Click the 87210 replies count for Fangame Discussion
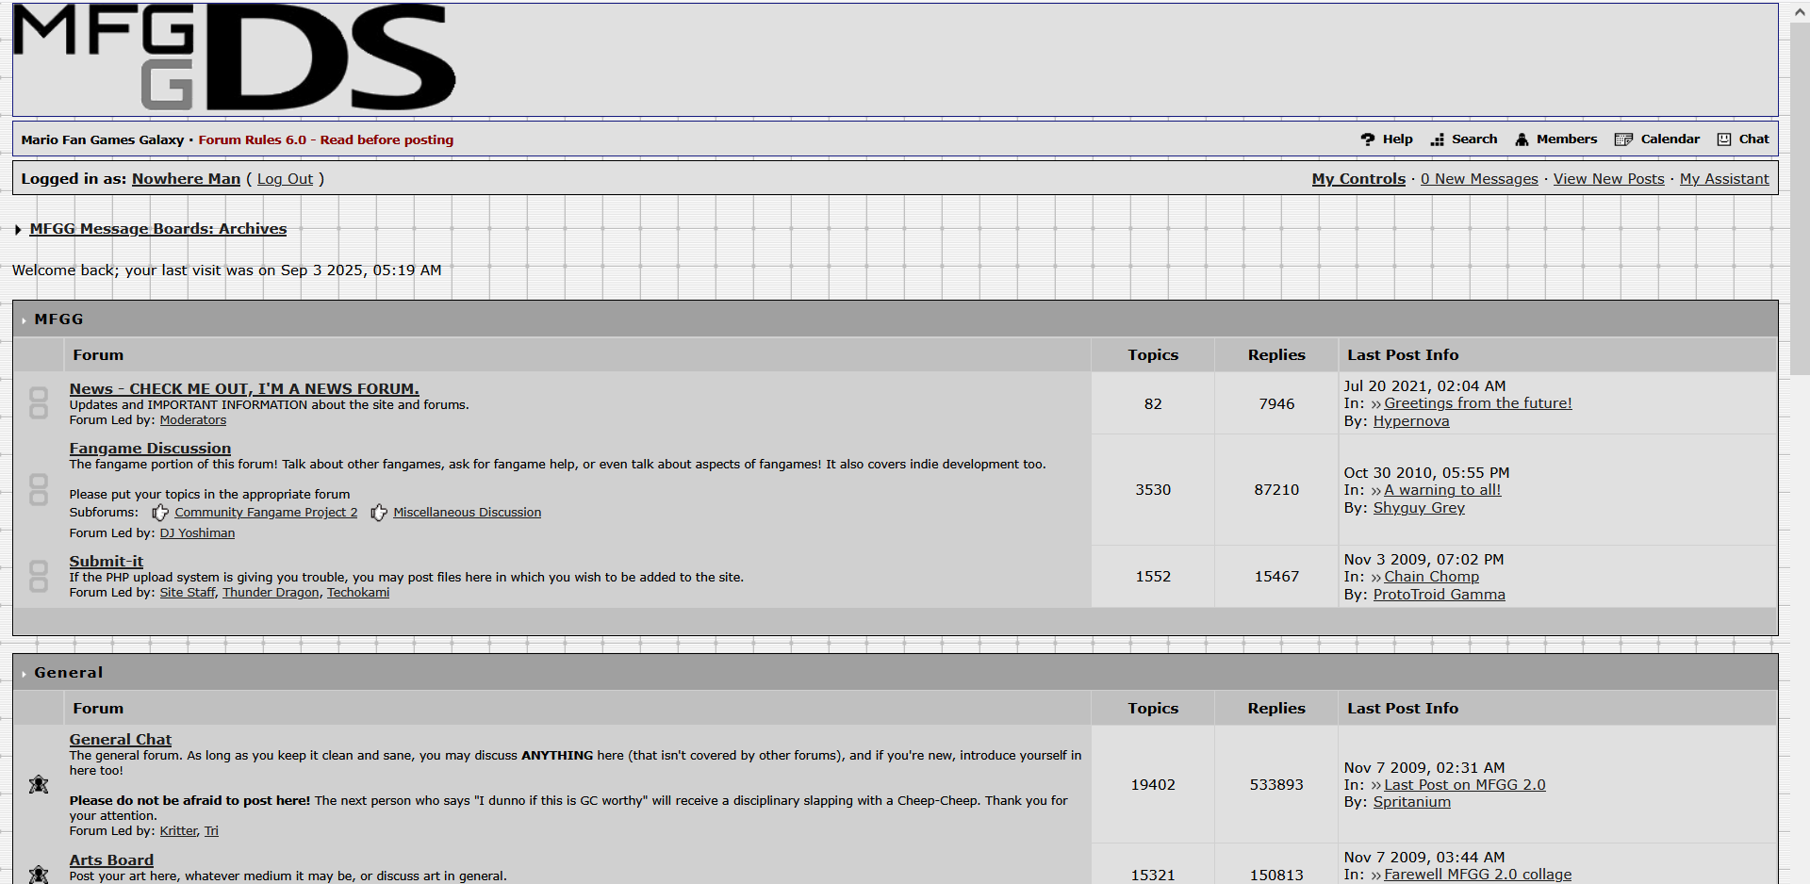Viewport: 1810px width, 884px height. pyautogui.click(x=1276, y=490)
